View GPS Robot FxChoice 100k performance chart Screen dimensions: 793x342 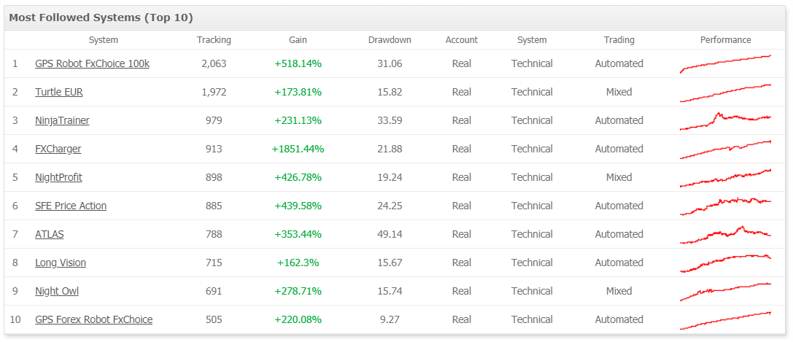tap(725, 63)
